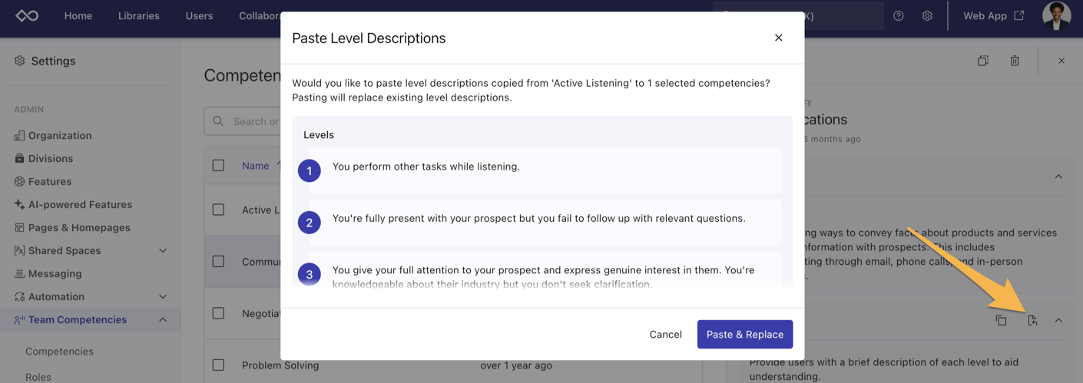Expand the Automation sidebar section
The width and height of the screenshot is (1083, 383).
click(163, 297)
